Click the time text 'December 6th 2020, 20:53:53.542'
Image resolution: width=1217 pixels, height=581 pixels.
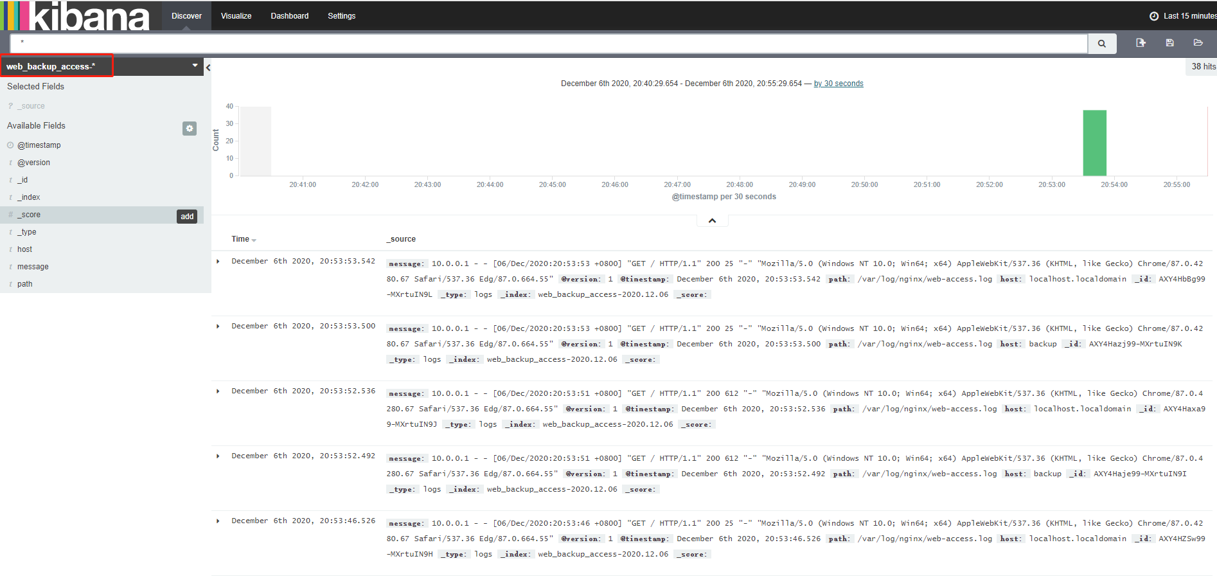pos(303,262)
